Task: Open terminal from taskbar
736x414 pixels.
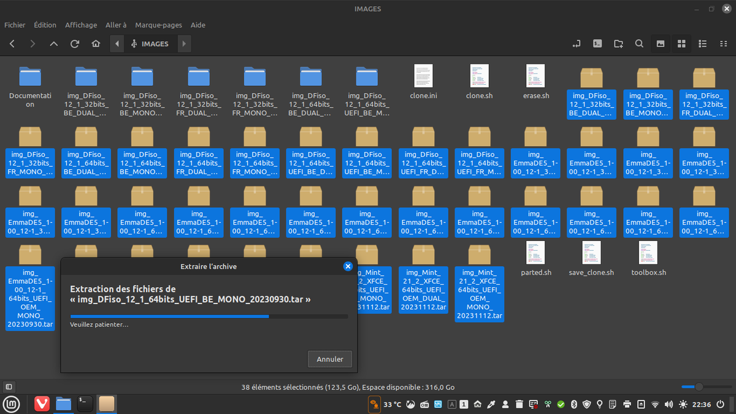Action: [x=85, y=404]
